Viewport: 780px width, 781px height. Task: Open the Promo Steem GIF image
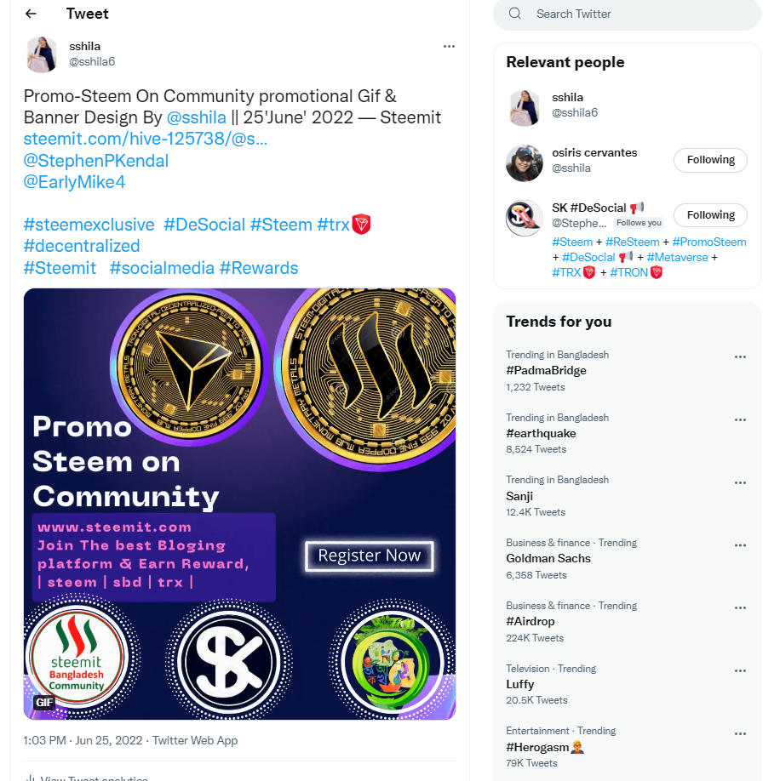coord(240,504)
